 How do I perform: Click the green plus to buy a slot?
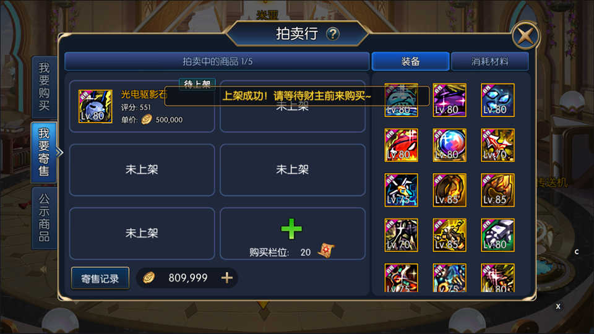point(291,229)
